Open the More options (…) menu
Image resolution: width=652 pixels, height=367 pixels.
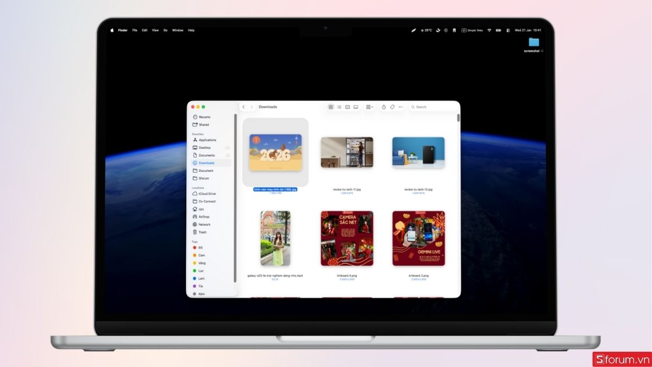(400, 107)
